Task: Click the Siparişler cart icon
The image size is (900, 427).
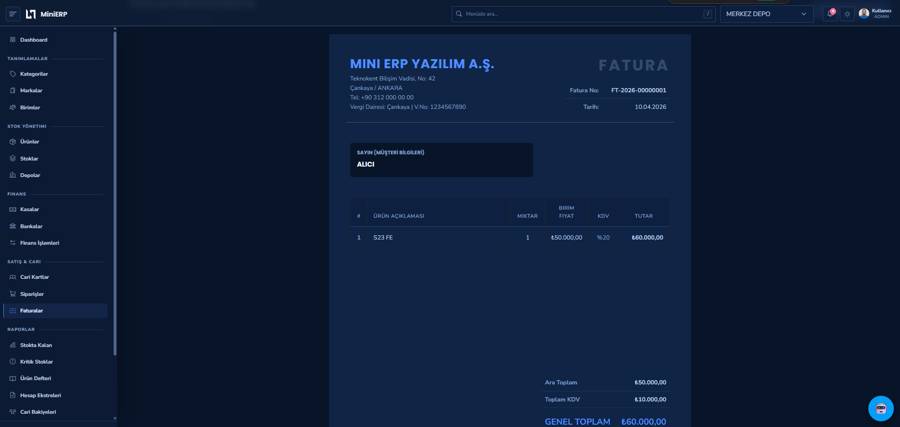Action: coord(13,294)
